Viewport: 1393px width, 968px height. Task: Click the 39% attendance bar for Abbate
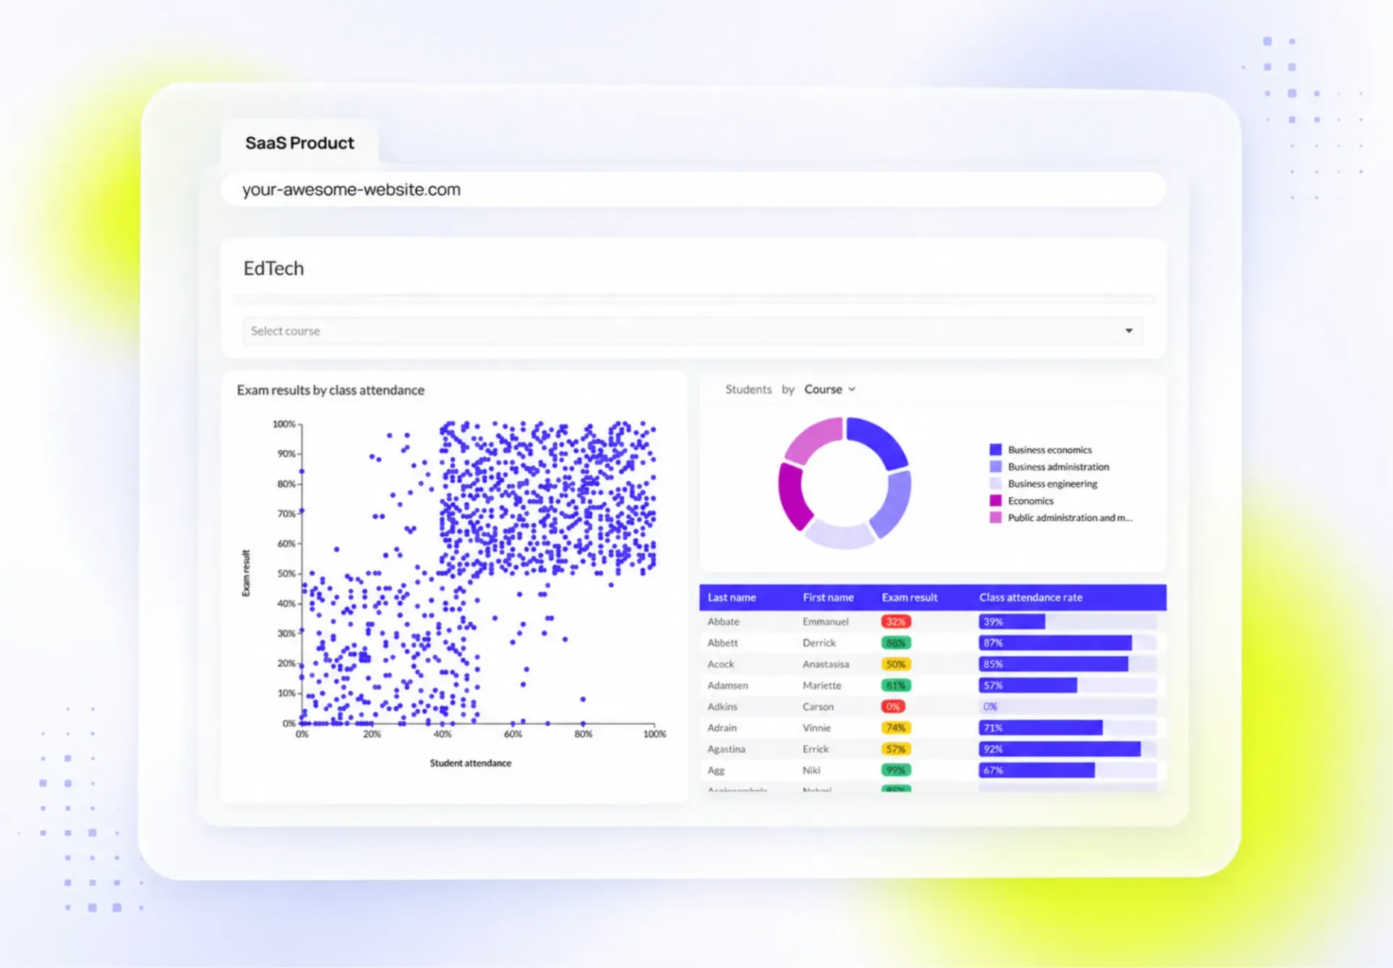[x=1012, y=622]
